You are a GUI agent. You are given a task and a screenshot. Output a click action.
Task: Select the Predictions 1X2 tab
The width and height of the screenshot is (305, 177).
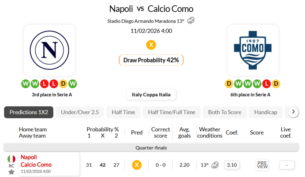click(29, 112)
